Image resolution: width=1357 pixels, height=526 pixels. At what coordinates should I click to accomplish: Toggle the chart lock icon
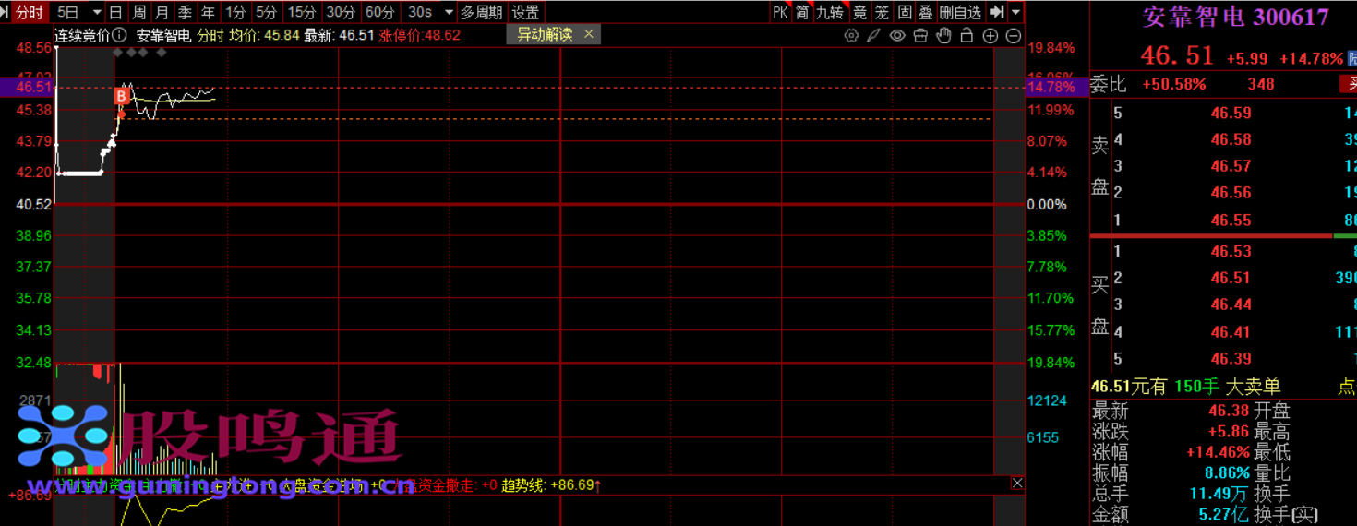pos(967,36)
